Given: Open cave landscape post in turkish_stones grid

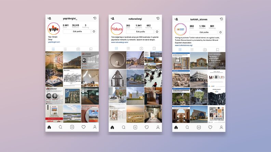Looking at the screenshot, I should point(199,96).
